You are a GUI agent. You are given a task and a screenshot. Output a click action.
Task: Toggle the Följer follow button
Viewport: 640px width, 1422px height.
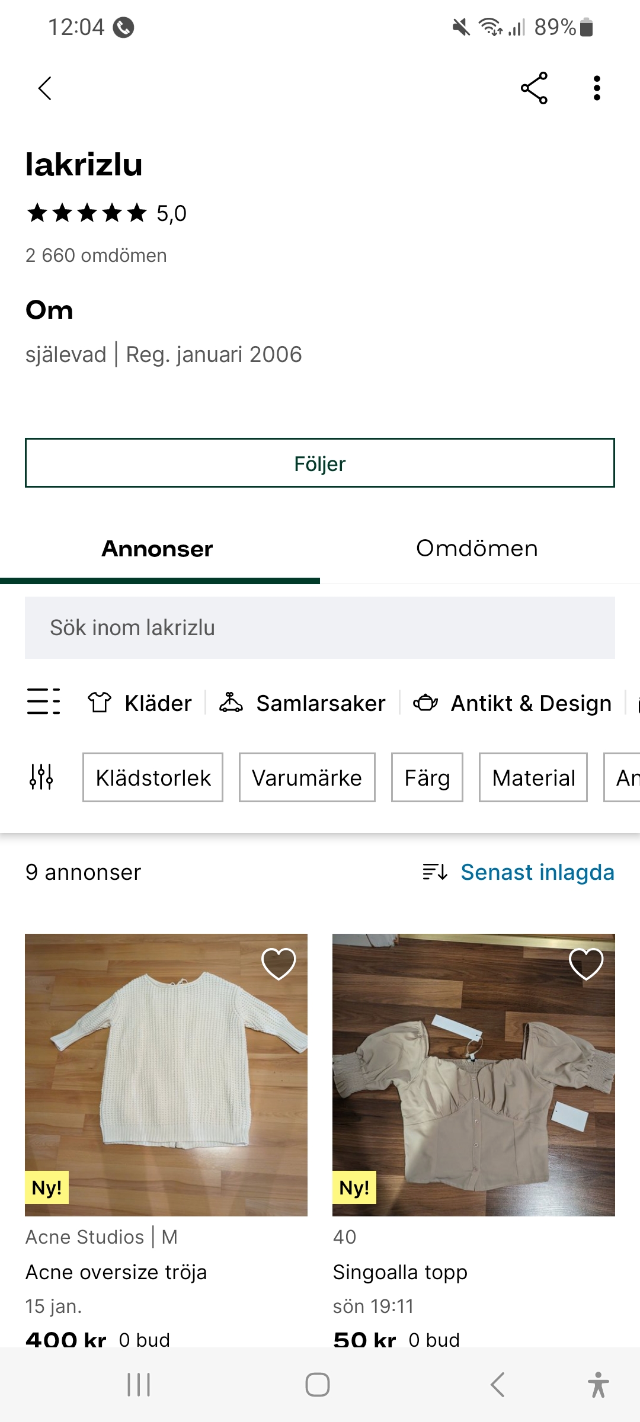(x=320, y=463)
